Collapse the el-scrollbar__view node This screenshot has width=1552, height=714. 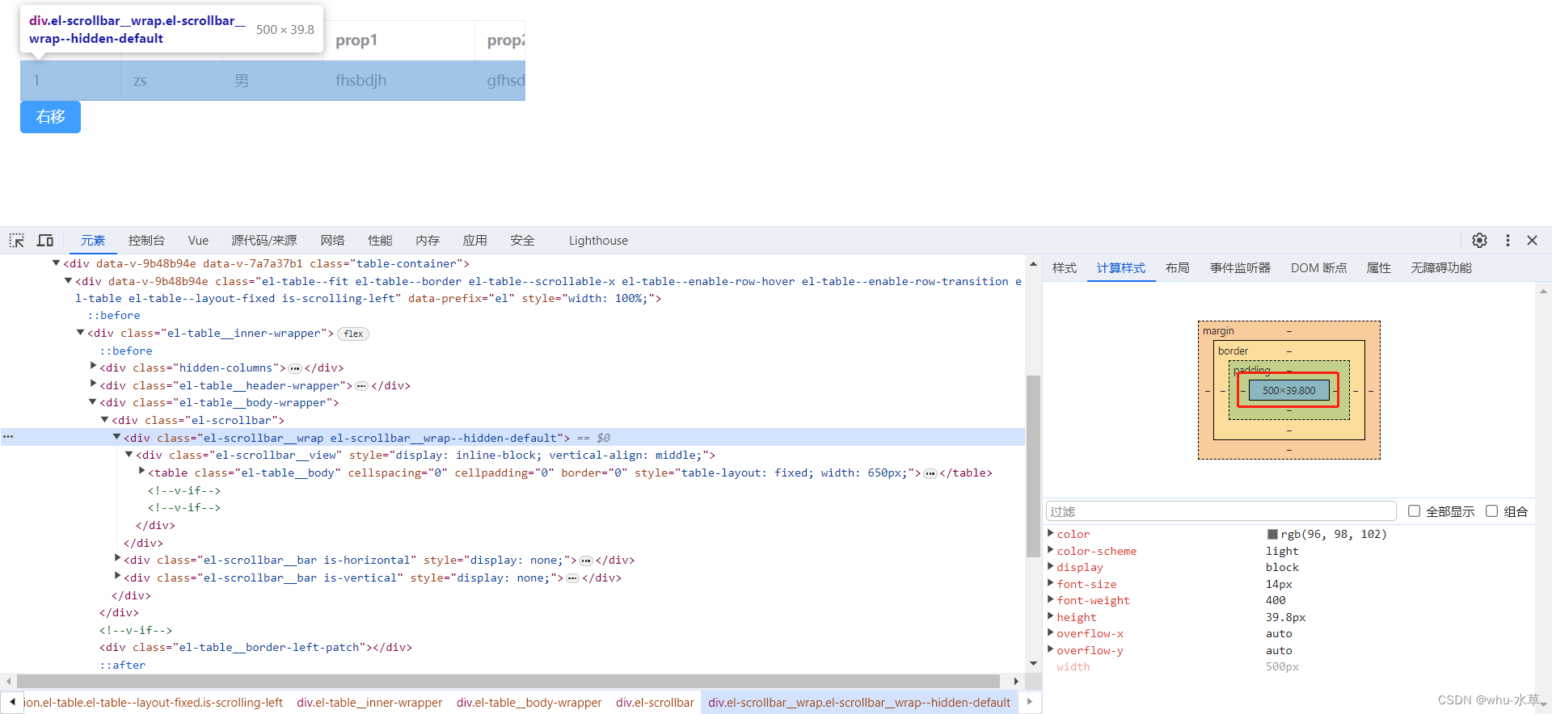click(x=129, y=455)
